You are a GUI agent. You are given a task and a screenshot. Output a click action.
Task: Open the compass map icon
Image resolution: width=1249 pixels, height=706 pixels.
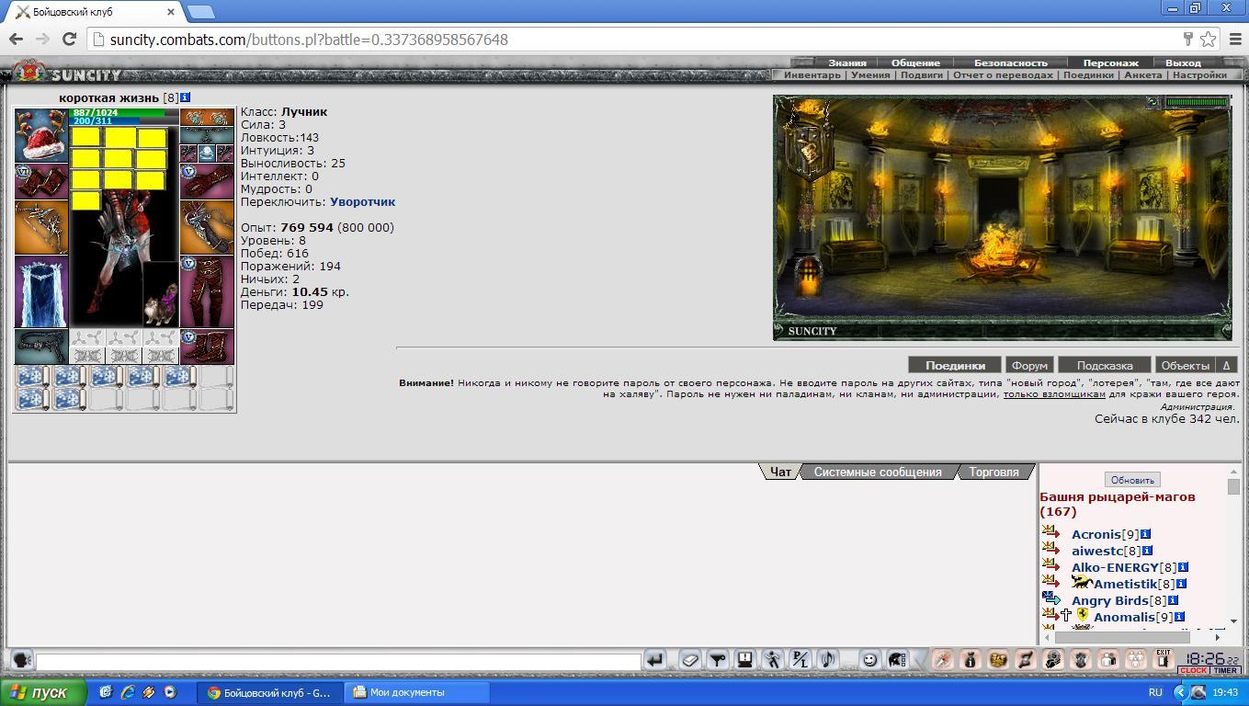coord(943,659)
